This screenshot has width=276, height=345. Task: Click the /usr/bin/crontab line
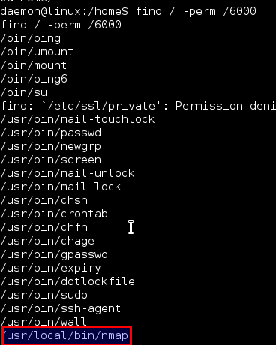(54, 214)
